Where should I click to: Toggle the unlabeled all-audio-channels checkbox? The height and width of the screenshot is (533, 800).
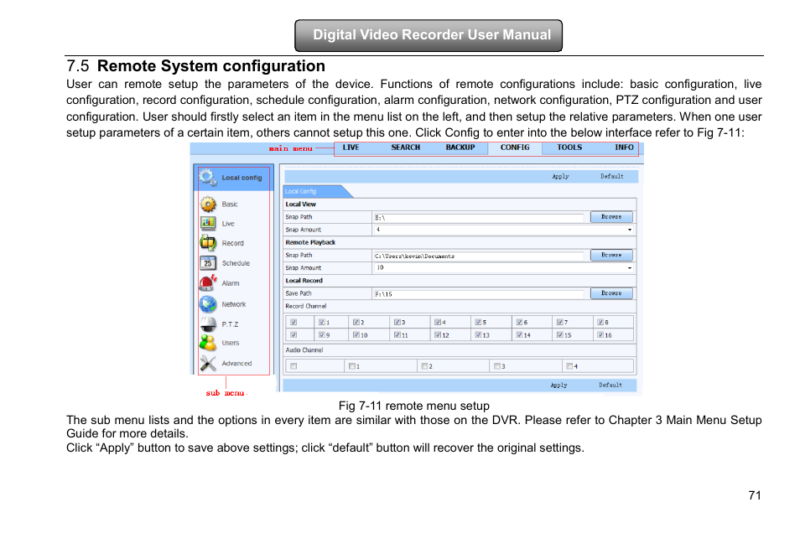pyautogui.click(x=294, y=365)
